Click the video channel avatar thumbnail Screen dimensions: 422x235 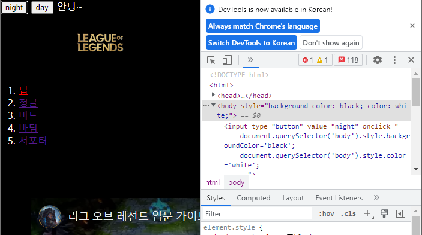click(50, 216)
